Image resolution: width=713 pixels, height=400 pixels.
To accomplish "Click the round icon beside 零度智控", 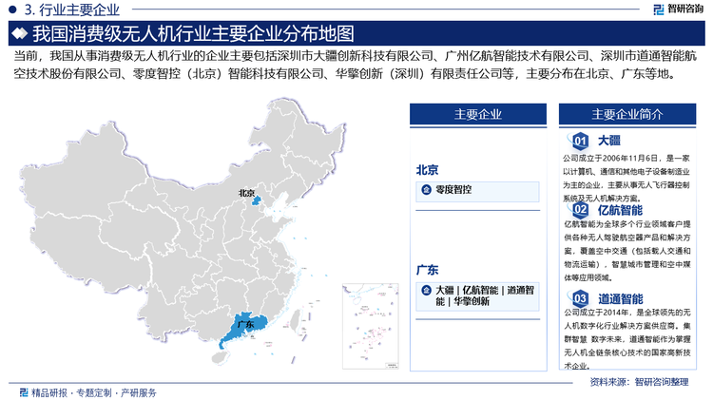I will click(426, 189).
